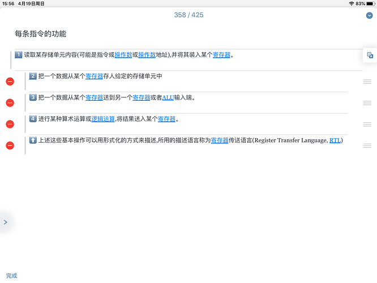Tap the red delete icon for item 2
The width and height of the screenshot is (377, 283).
[x=10, y=82]
